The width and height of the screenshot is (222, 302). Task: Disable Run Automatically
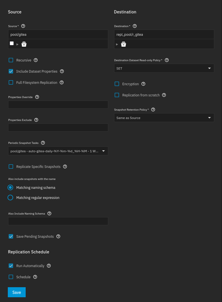pyautogui.click(x=11, y=266)
